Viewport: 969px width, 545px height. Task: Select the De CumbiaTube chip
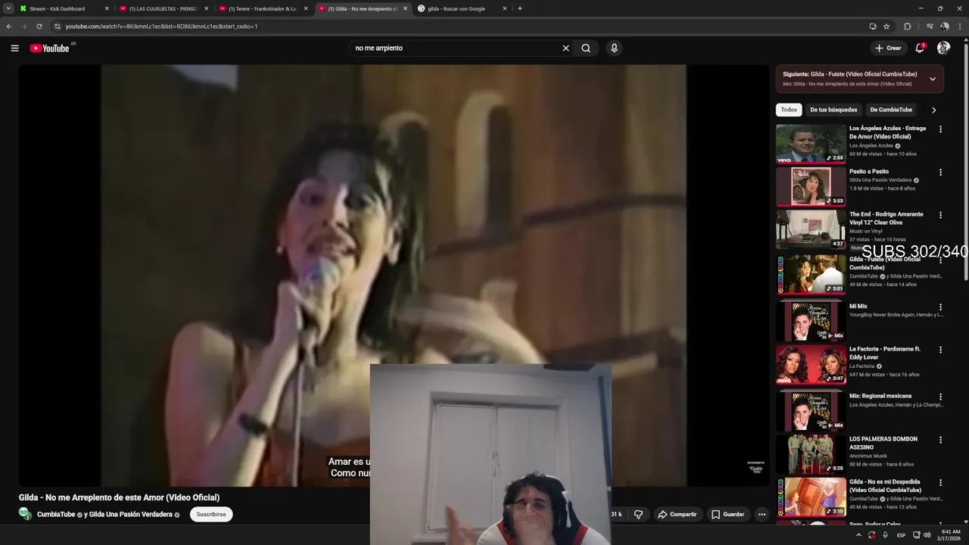point(891,110)
